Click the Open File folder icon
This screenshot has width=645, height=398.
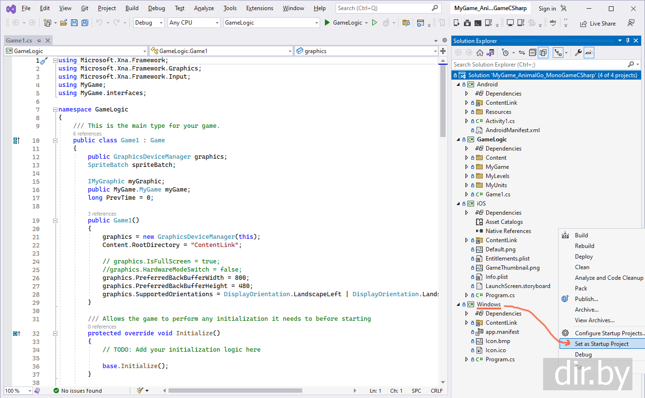(x=64, y=23)
